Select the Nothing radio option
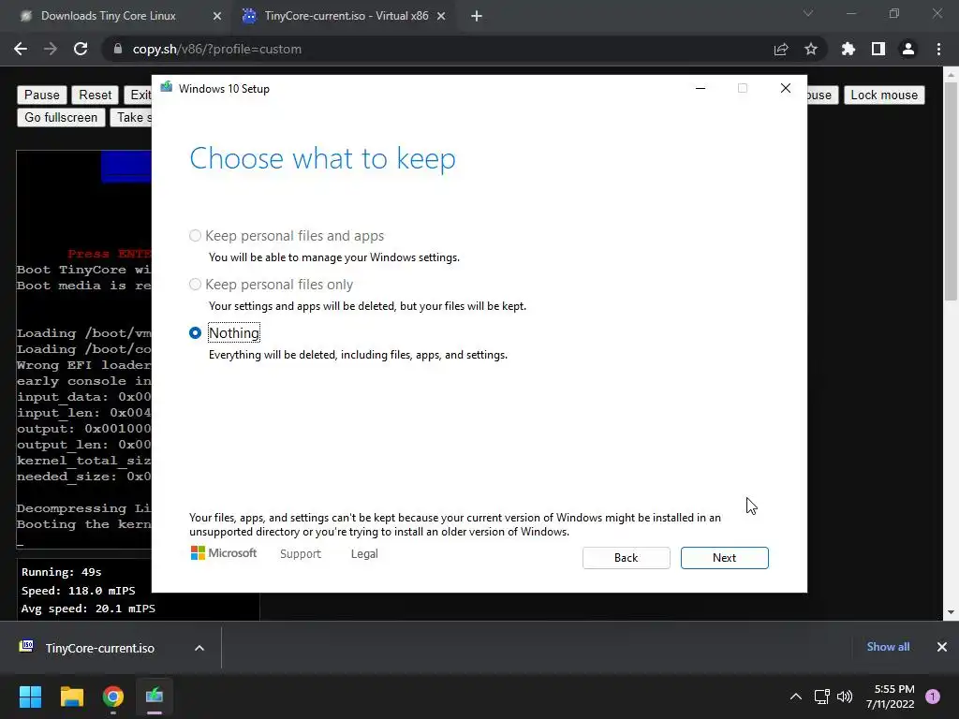Screen dimensions: 959x719 tap(195, 332)
